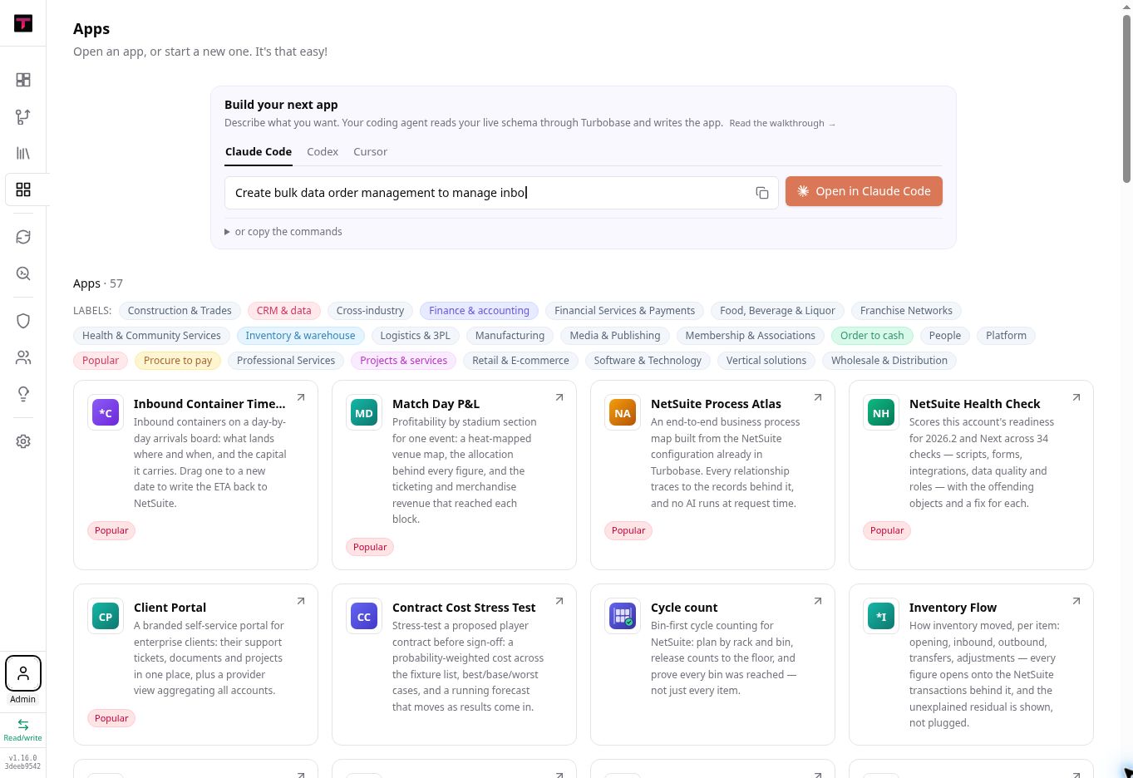The width and height of the screenshot is (1133, 778).
Task: Filter by Popular label in label row
Action: coord(101,361)
